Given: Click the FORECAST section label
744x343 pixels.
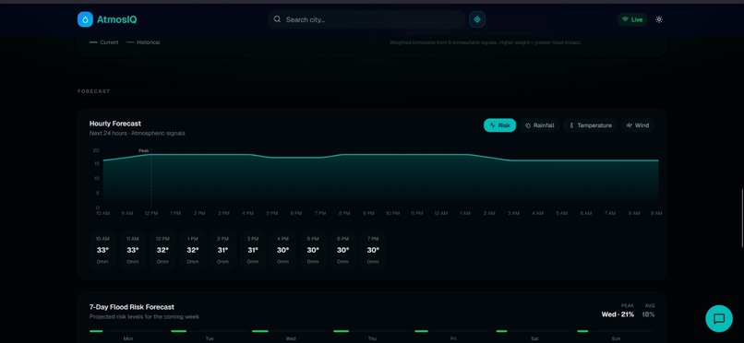Looking at the screenshot, I should click(94, 91).
